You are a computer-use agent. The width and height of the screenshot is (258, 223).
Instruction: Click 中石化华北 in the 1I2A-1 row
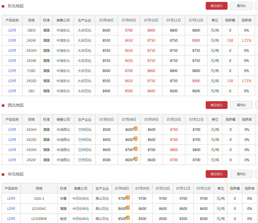coord(81,199)
